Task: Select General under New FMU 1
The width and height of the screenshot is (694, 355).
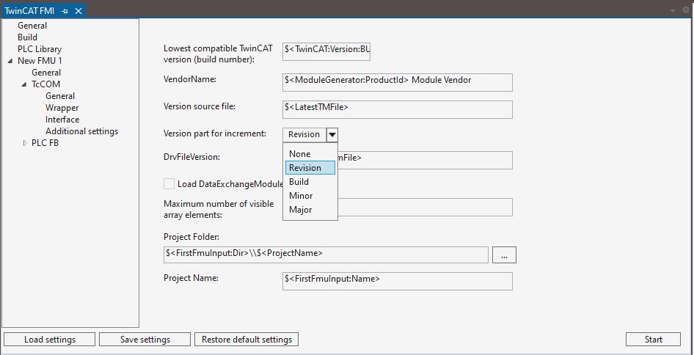Action: 46,73
